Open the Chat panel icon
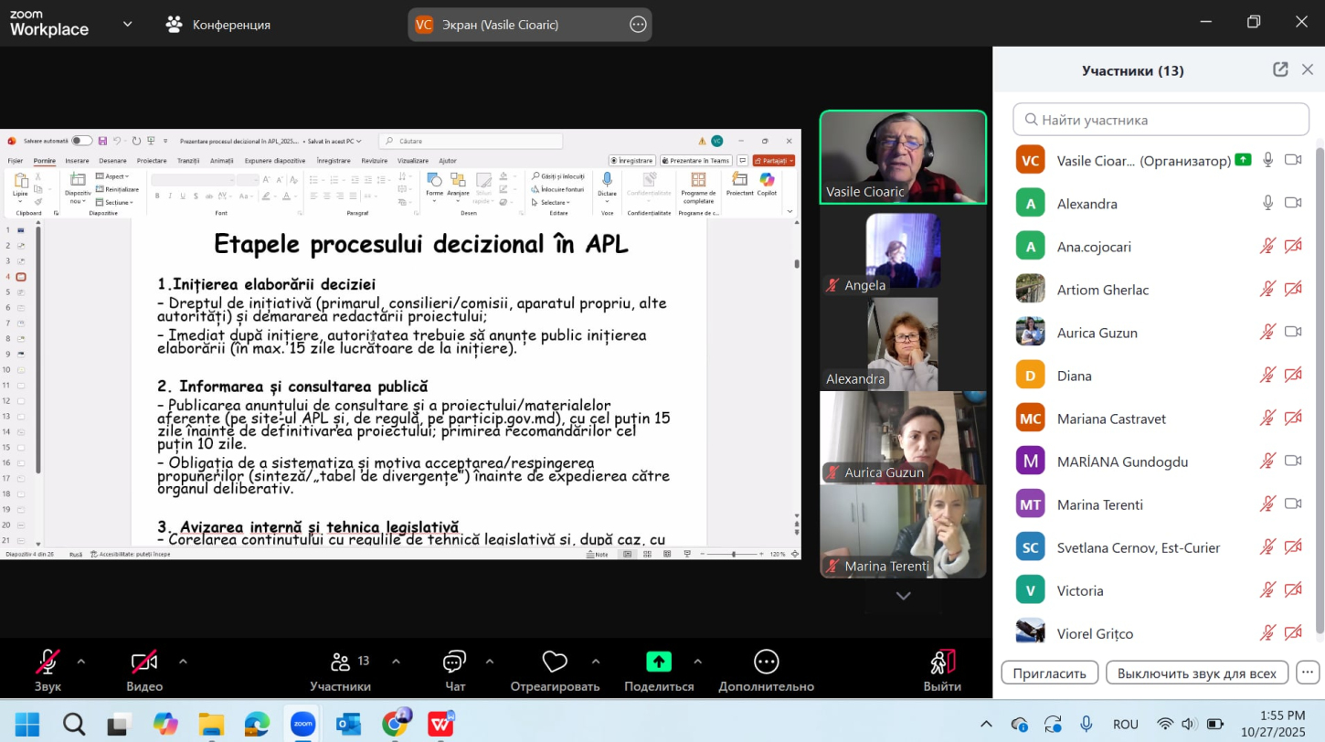This screenshot has height=742, width=1325. point(454,662)
